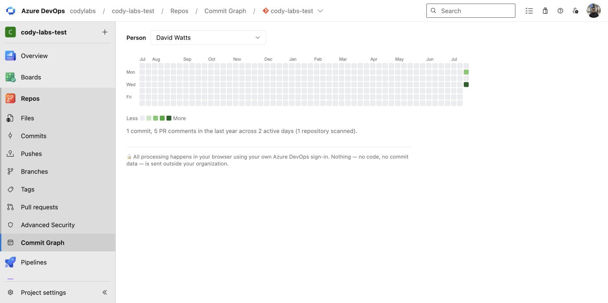Open the Repos section icon
This screenshot has width=608, height=303.
pyautogui.click(x=10, y=98)
